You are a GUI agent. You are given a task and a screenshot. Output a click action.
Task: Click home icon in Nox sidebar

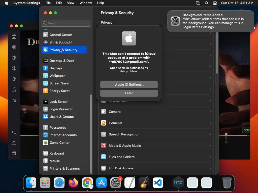14,143
